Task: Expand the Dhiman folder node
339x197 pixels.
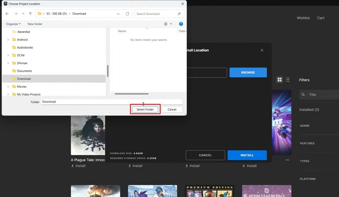Action: point(8,63)
